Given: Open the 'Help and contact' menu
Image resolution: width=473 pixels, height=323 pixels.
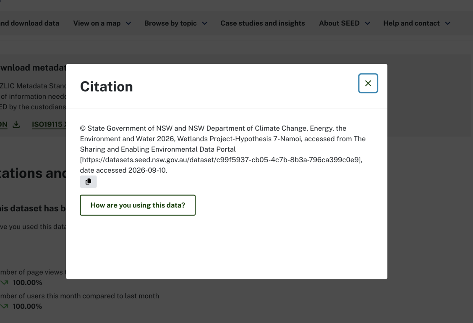Looking at the screenshot, I should (x=411, y=23).
